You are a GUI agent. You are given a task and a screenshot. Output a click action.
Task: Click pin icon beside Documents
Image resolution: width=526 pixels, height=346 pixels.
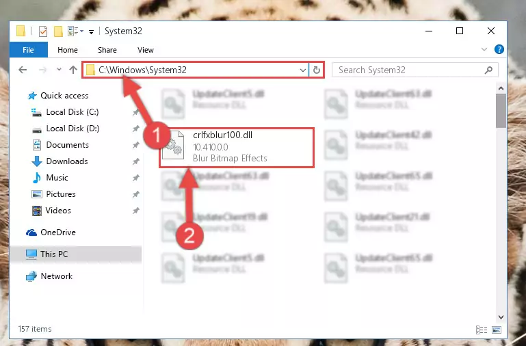point(136,145)
